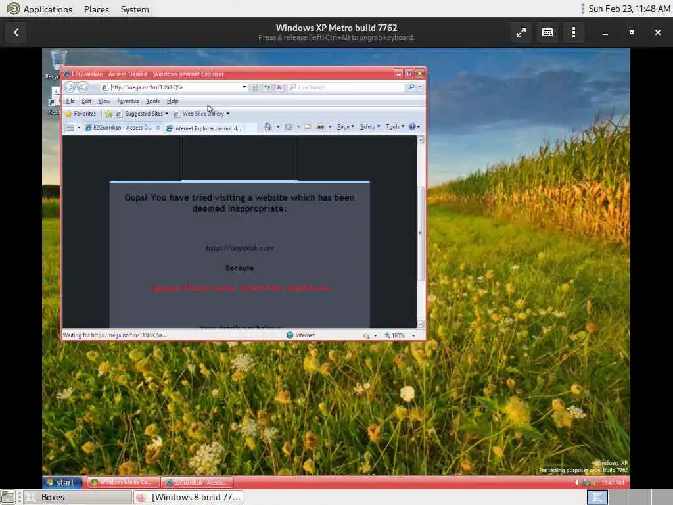Select Windows Media Center taskbar button

click(123, 483)
